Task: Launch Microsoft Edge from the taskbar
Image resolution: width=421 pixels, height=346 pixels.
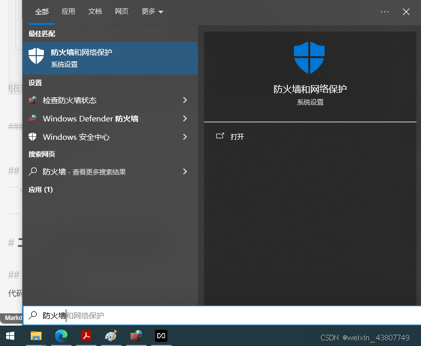Action: (x=61, y=336)
